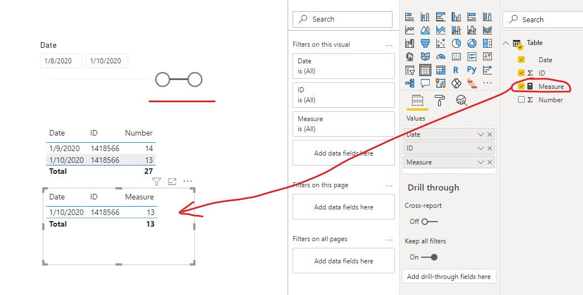Image resolution: width=583 pixels, height=295 pixels.
Task: Select the Map globe visual
Action: pos(410,57)
